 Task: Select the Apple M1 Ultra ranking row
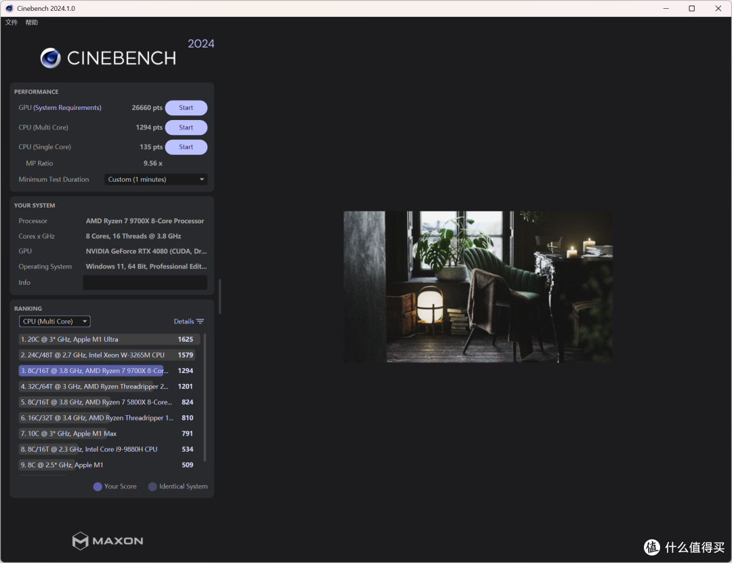coord(109,339)
